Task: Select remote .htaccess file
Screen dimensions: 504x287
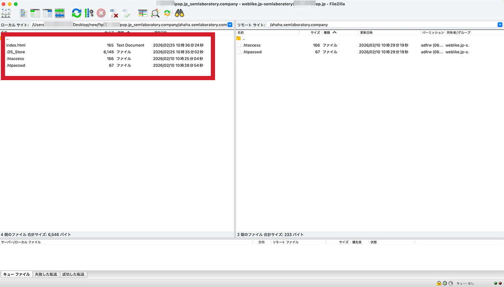Action: click(x=252, y=45)
